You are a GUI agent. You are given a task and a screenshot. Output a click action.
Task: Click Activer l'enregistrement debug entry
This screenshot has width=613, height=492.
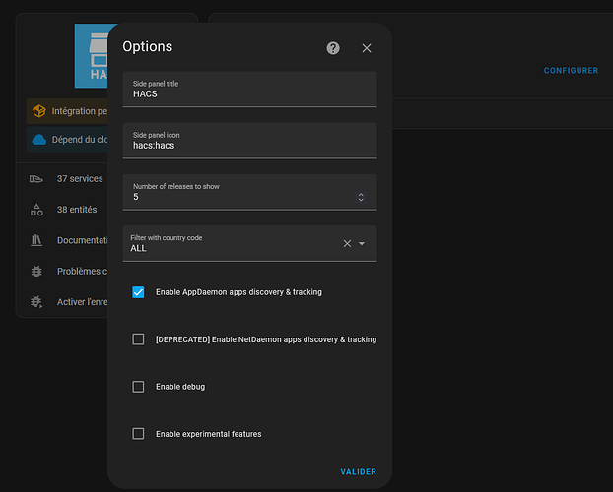[82, 302]
